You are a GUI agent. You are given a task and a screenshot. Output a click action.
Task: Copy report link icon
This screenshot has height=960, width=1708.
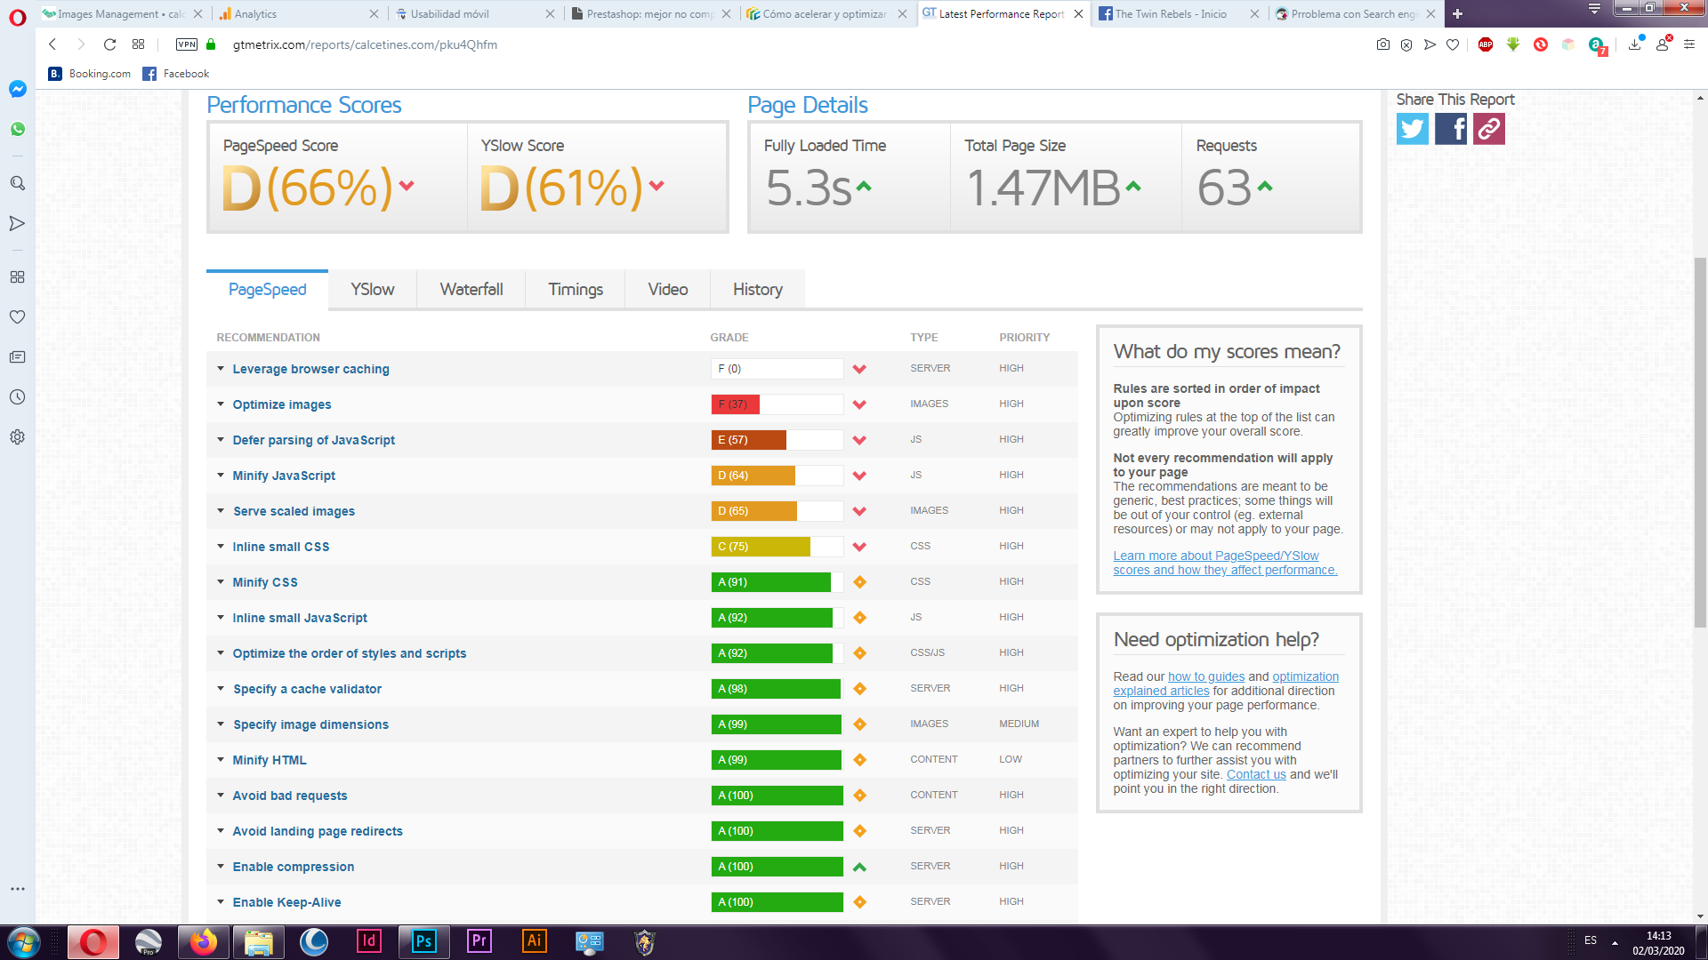(x=1489, y=129)
